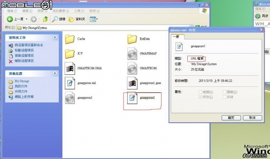
Task: Open the 工具(T) tools menu
Action: coord(79,11)
